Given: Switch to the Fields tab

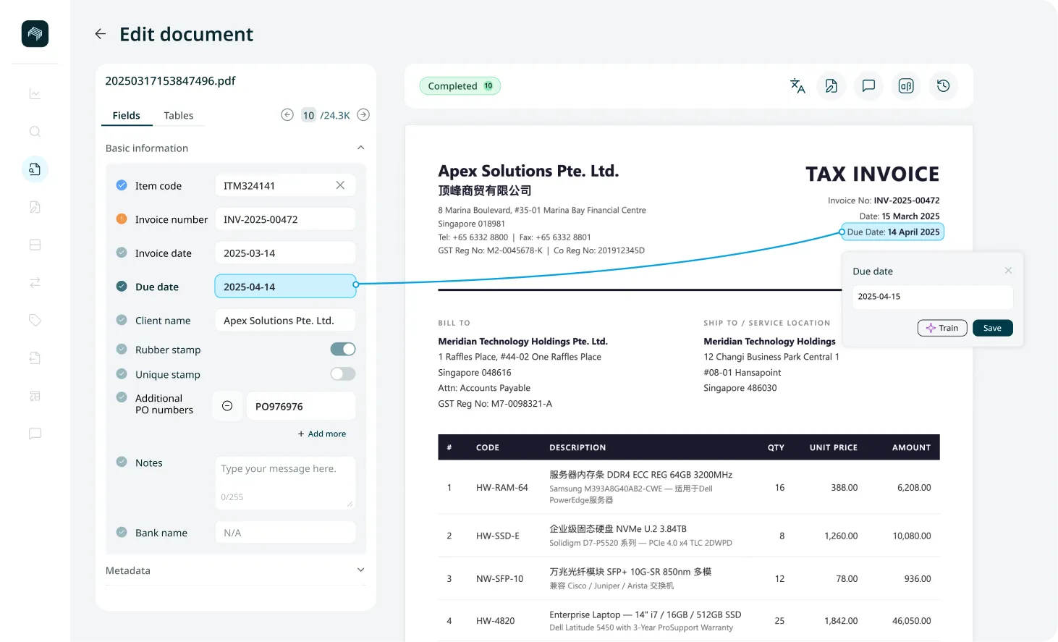Looking at the screenshot, I should click(x=127, y=115).
